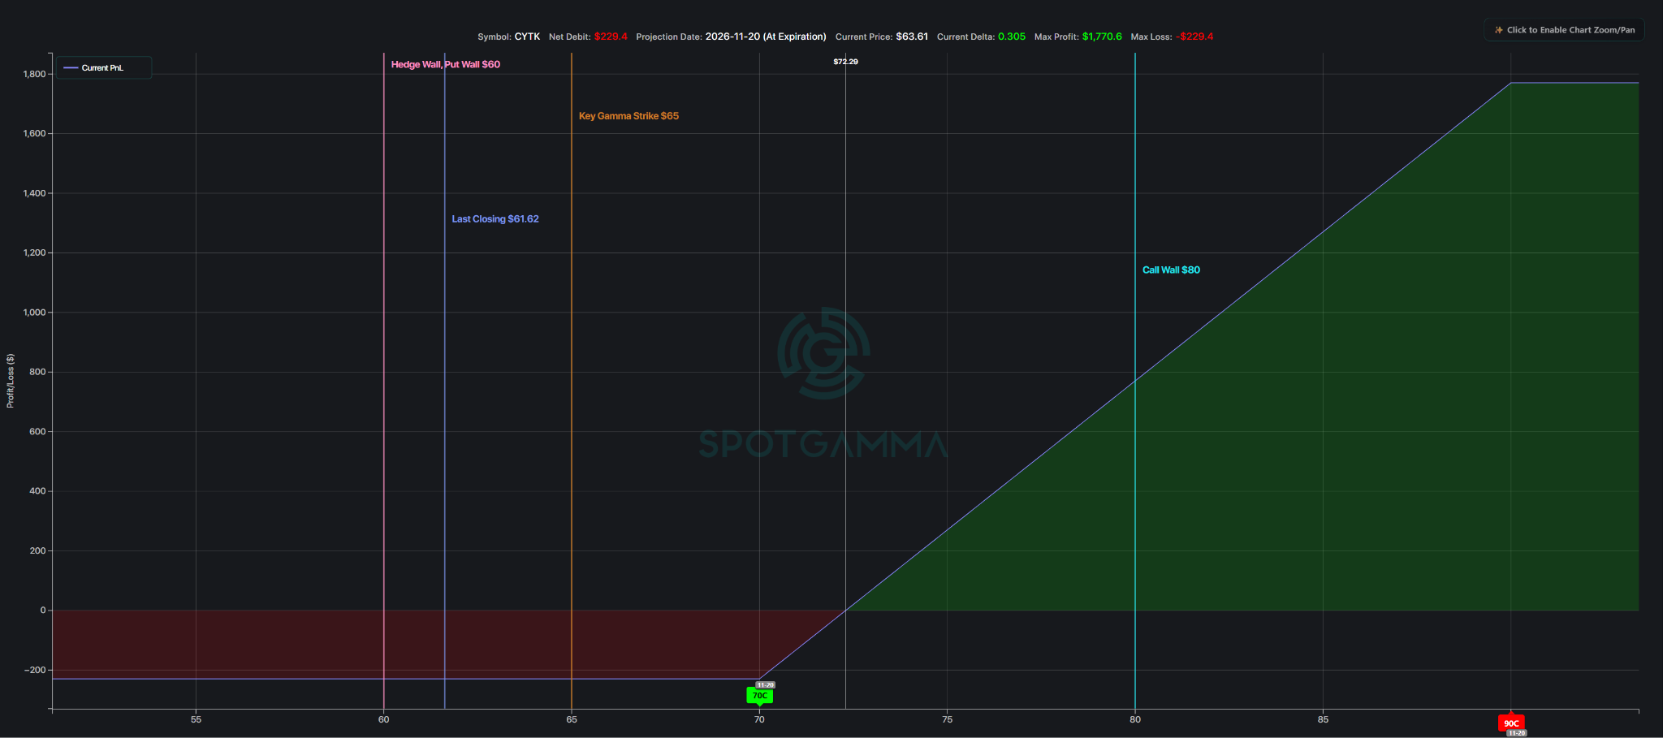This screenshot has height=738, width=1663.
Task: Click the Hedge Wall, Put Wall $60 label
Action: [x=446, y=64]
